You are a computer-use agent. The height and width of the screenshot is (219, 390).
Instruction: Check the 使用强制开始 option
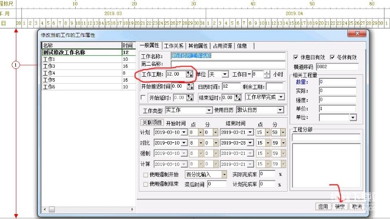click(144, 174)
